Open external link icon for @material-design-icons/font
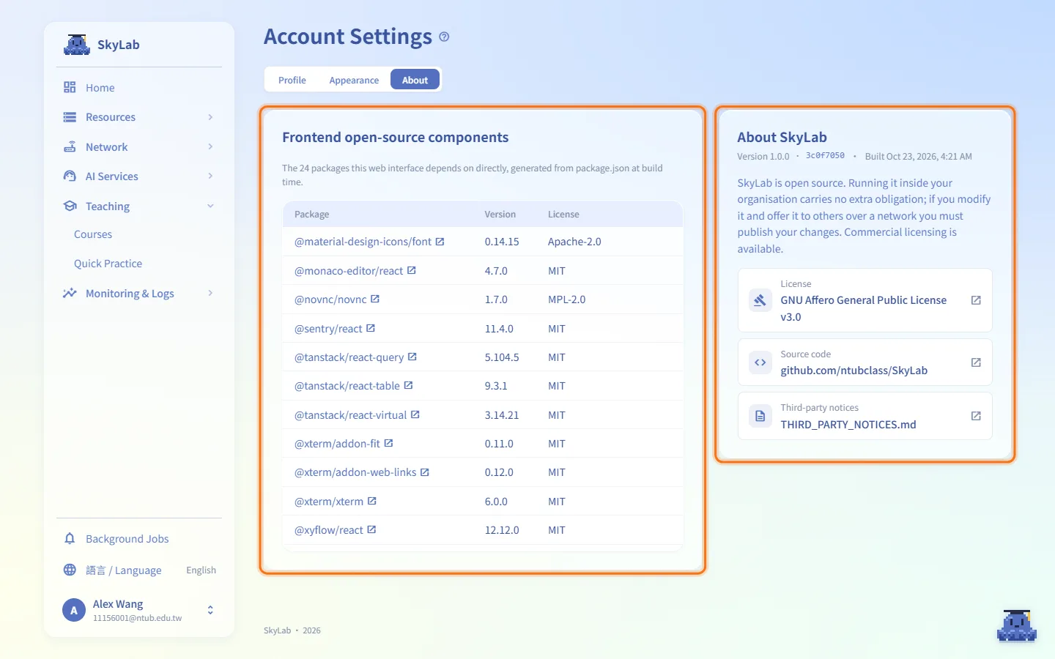Screen dimensions: 1055x659 [x=440, y=241]
